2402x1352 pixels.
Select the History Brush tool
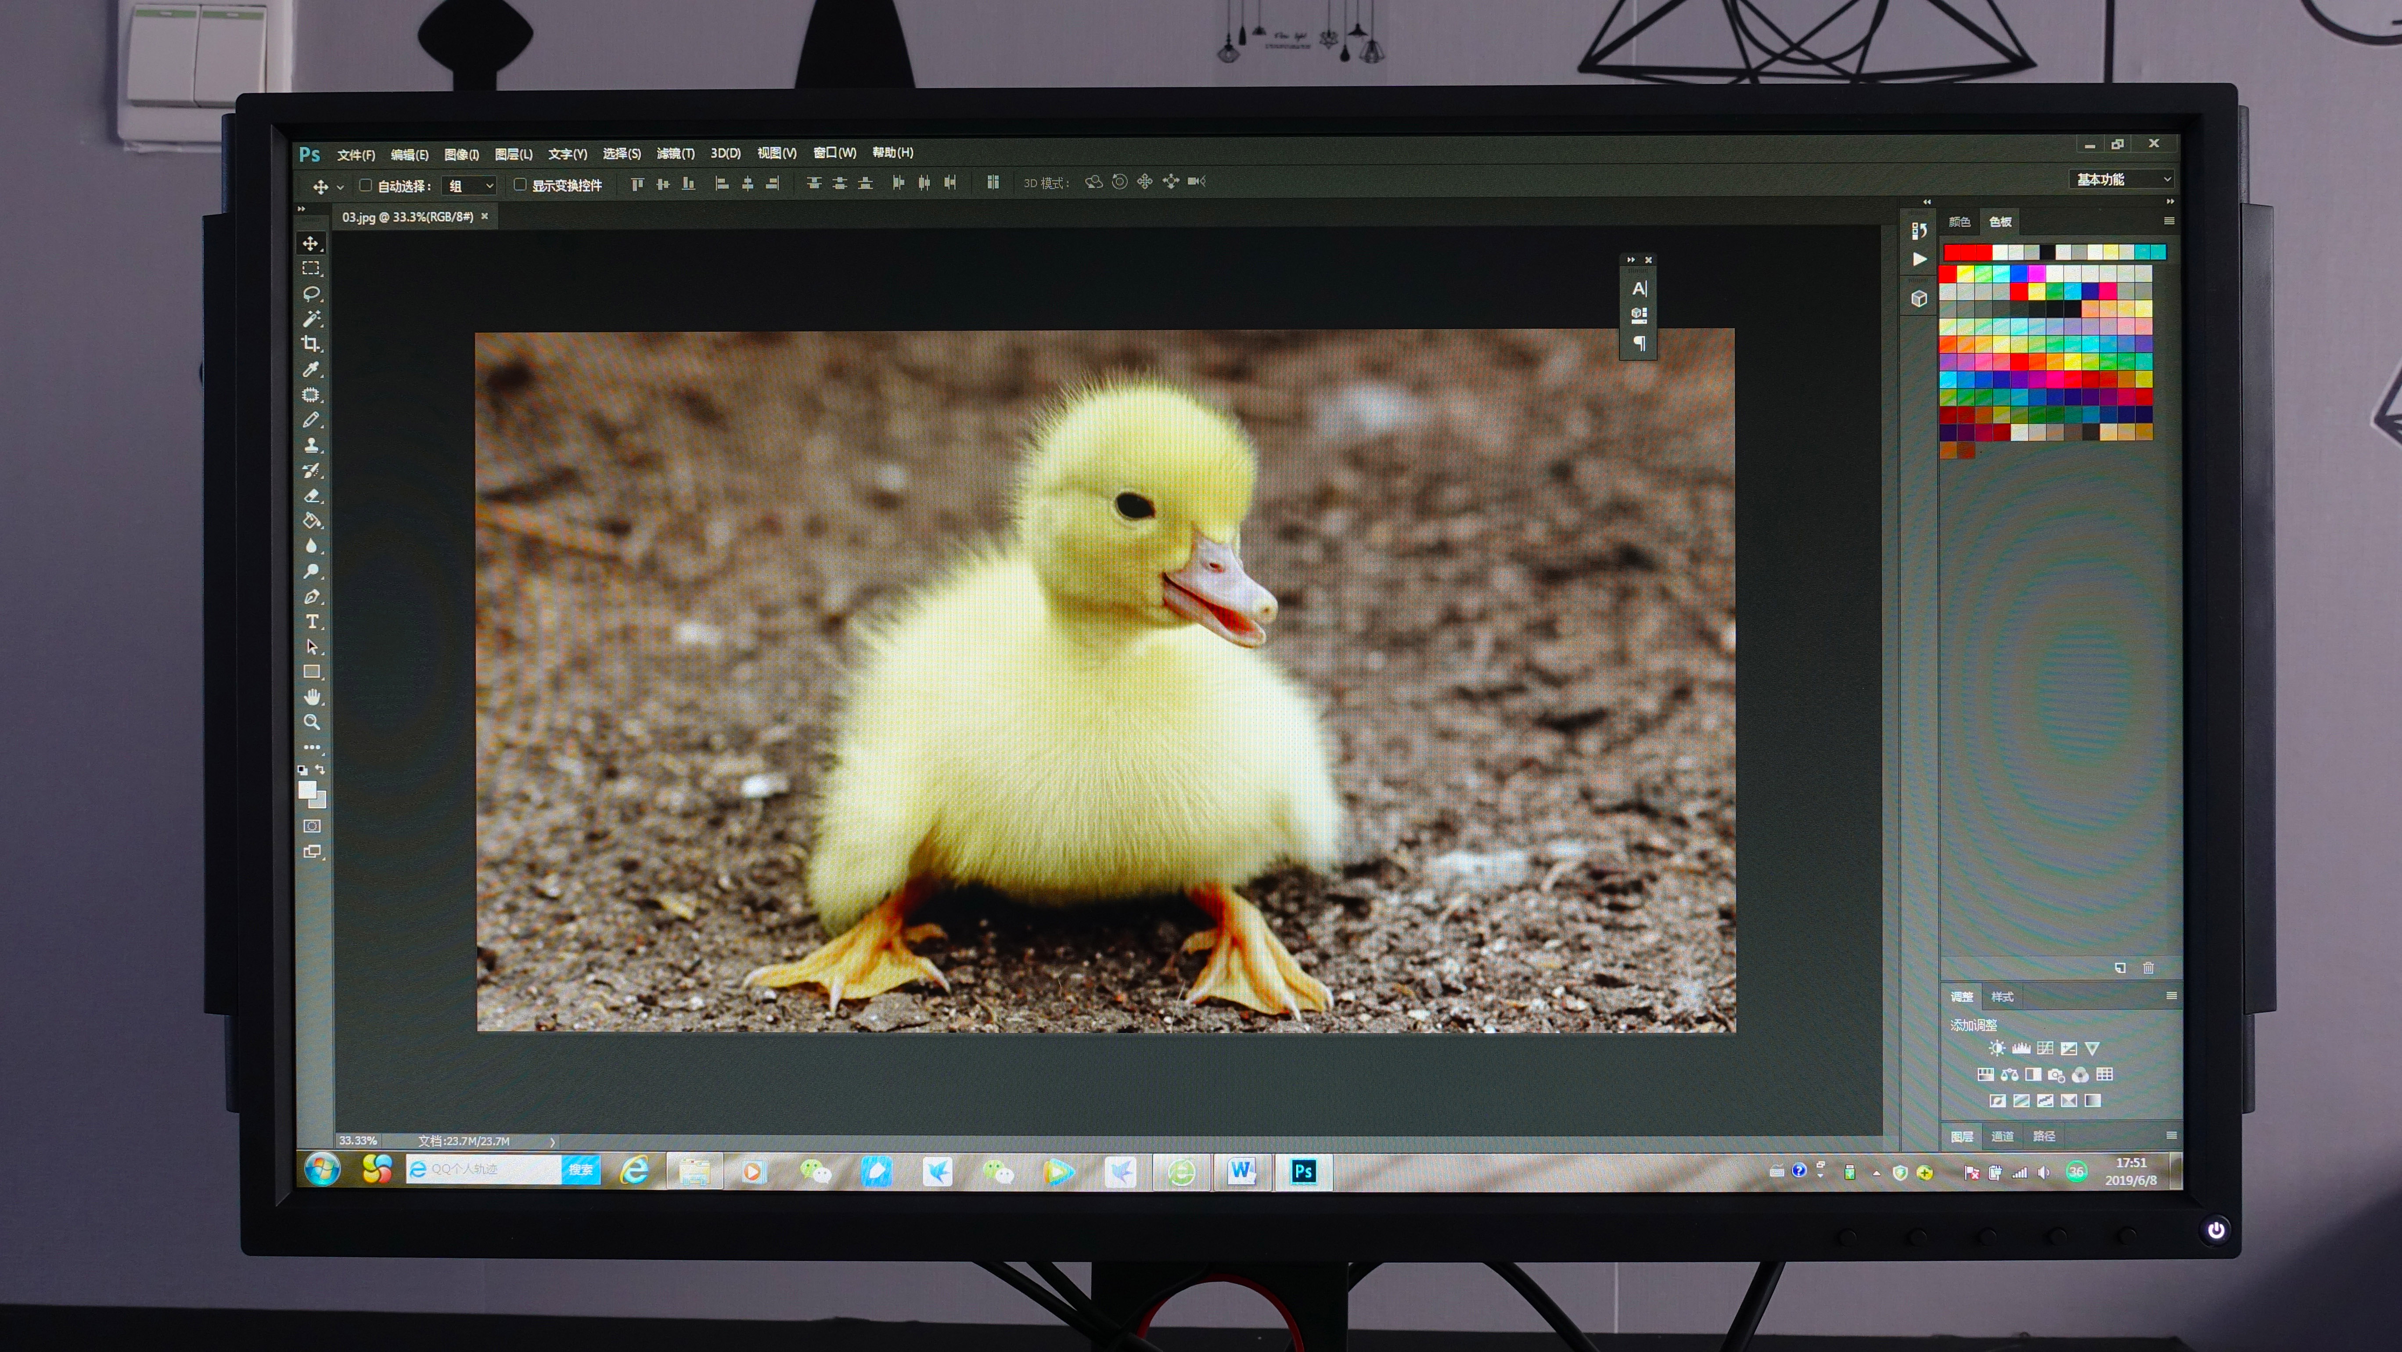[x=311, y=470]
